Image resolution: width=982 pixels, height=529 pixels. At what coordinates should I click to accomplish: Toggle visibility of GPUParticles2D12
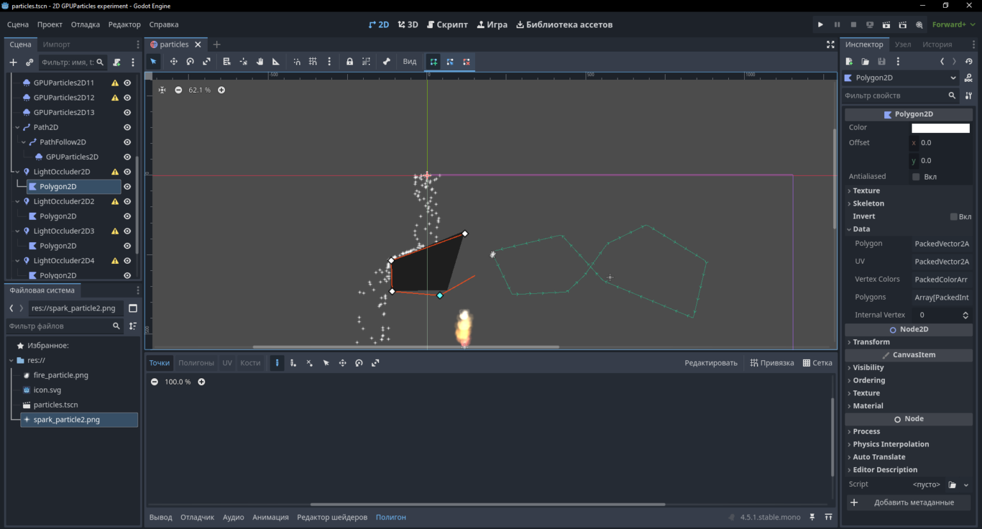[x=127, y=98]
